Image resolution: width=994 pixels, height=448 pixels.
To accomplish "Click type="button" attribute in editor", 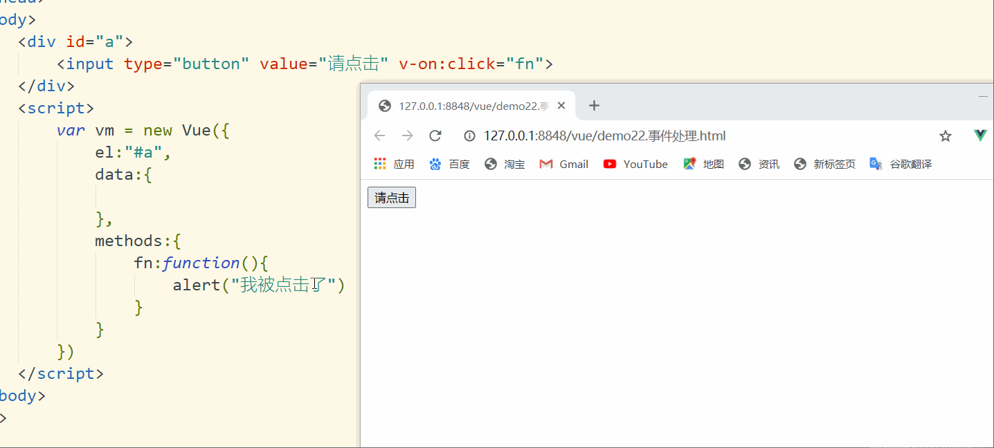I will (x=187, y=64).
